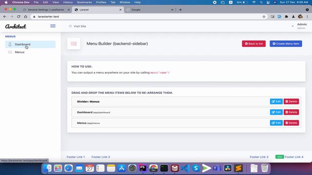The width and height of the screenshot is (312, 175).
Task: Open Safari from the dock
Action: [68, 168]
